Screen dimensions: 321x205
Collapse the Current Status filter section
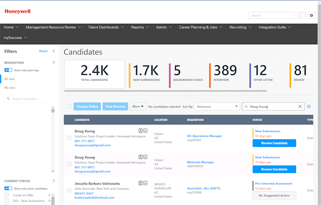click(53, 180)
